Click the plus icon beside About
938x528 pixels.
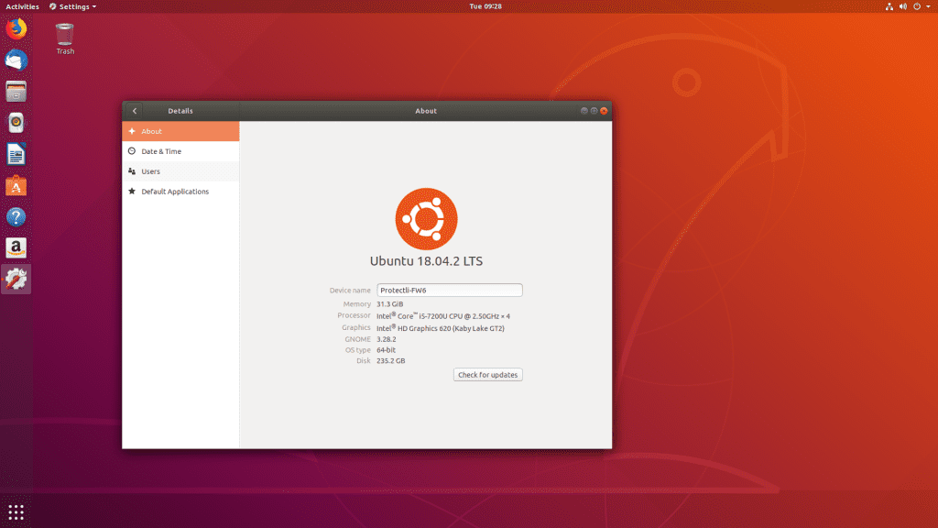tap(132, 131)
